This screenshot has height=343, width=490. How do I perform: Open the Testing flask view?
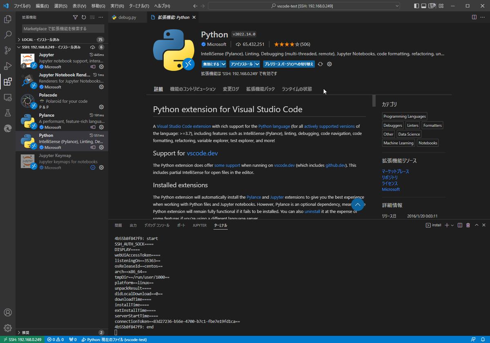(x=8, y=113)
